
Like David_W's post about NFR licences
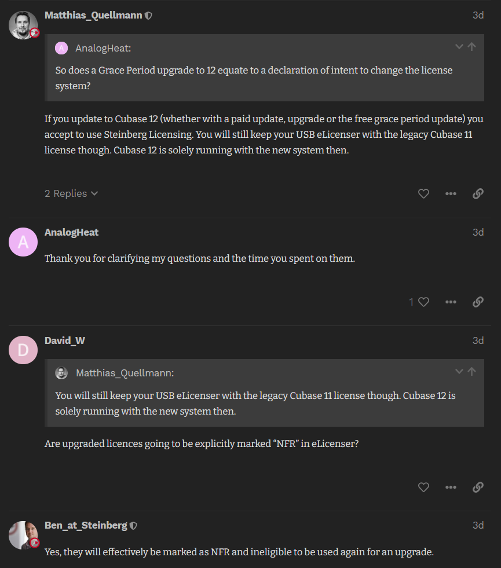tap(423, 487)
